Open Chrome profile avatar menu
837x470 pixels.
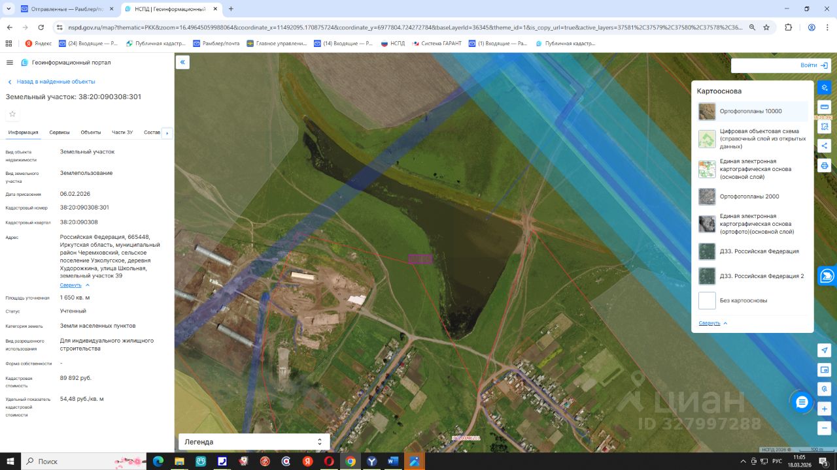point(811,27)
